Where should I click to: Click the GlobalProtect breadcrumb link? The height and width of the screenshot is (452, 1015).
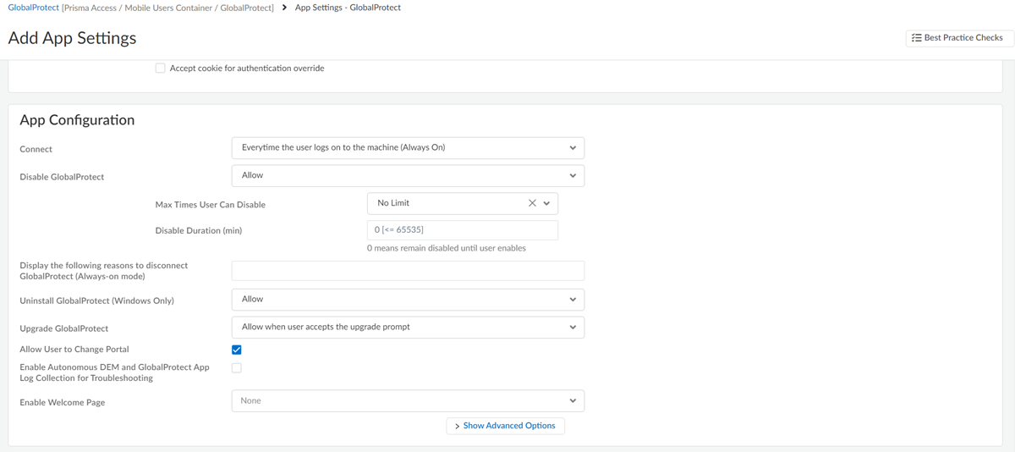(33, 8)
